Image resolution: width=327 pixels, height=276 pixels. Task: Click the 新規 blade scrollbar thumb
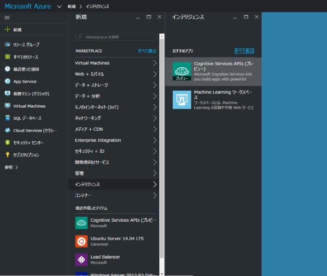(x=162, y=148)
